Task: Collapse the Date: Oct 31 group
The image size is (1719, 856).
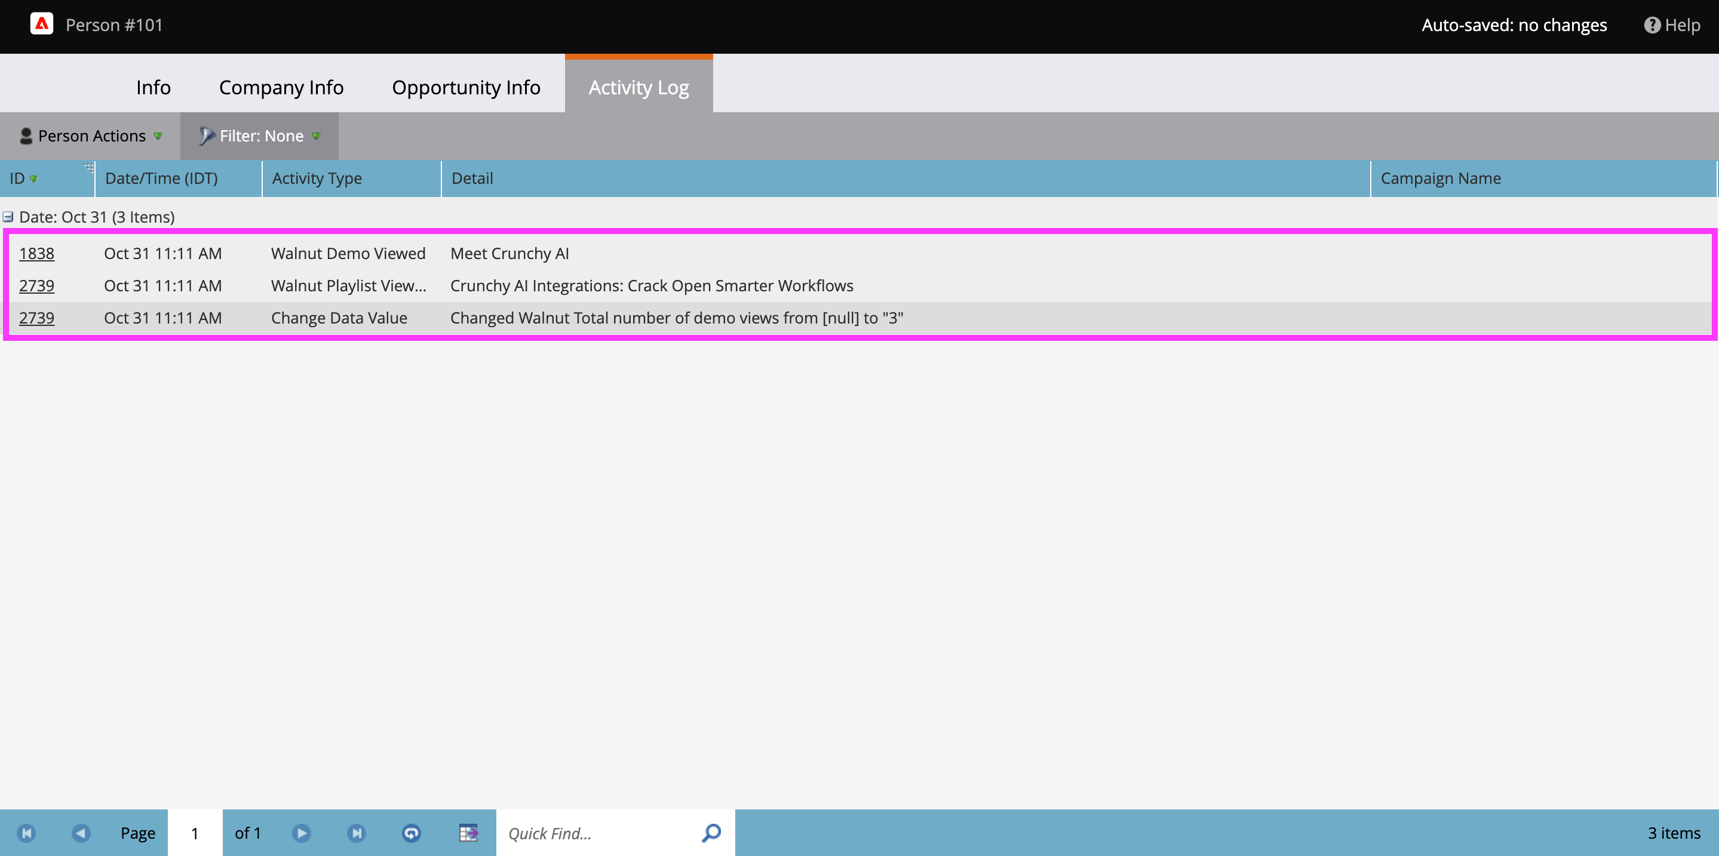Action: click(x=7, y=216)
